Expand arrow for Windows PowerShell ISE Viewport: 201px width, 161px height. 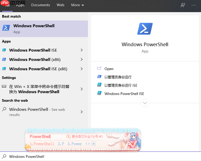[x=81, y=50]
